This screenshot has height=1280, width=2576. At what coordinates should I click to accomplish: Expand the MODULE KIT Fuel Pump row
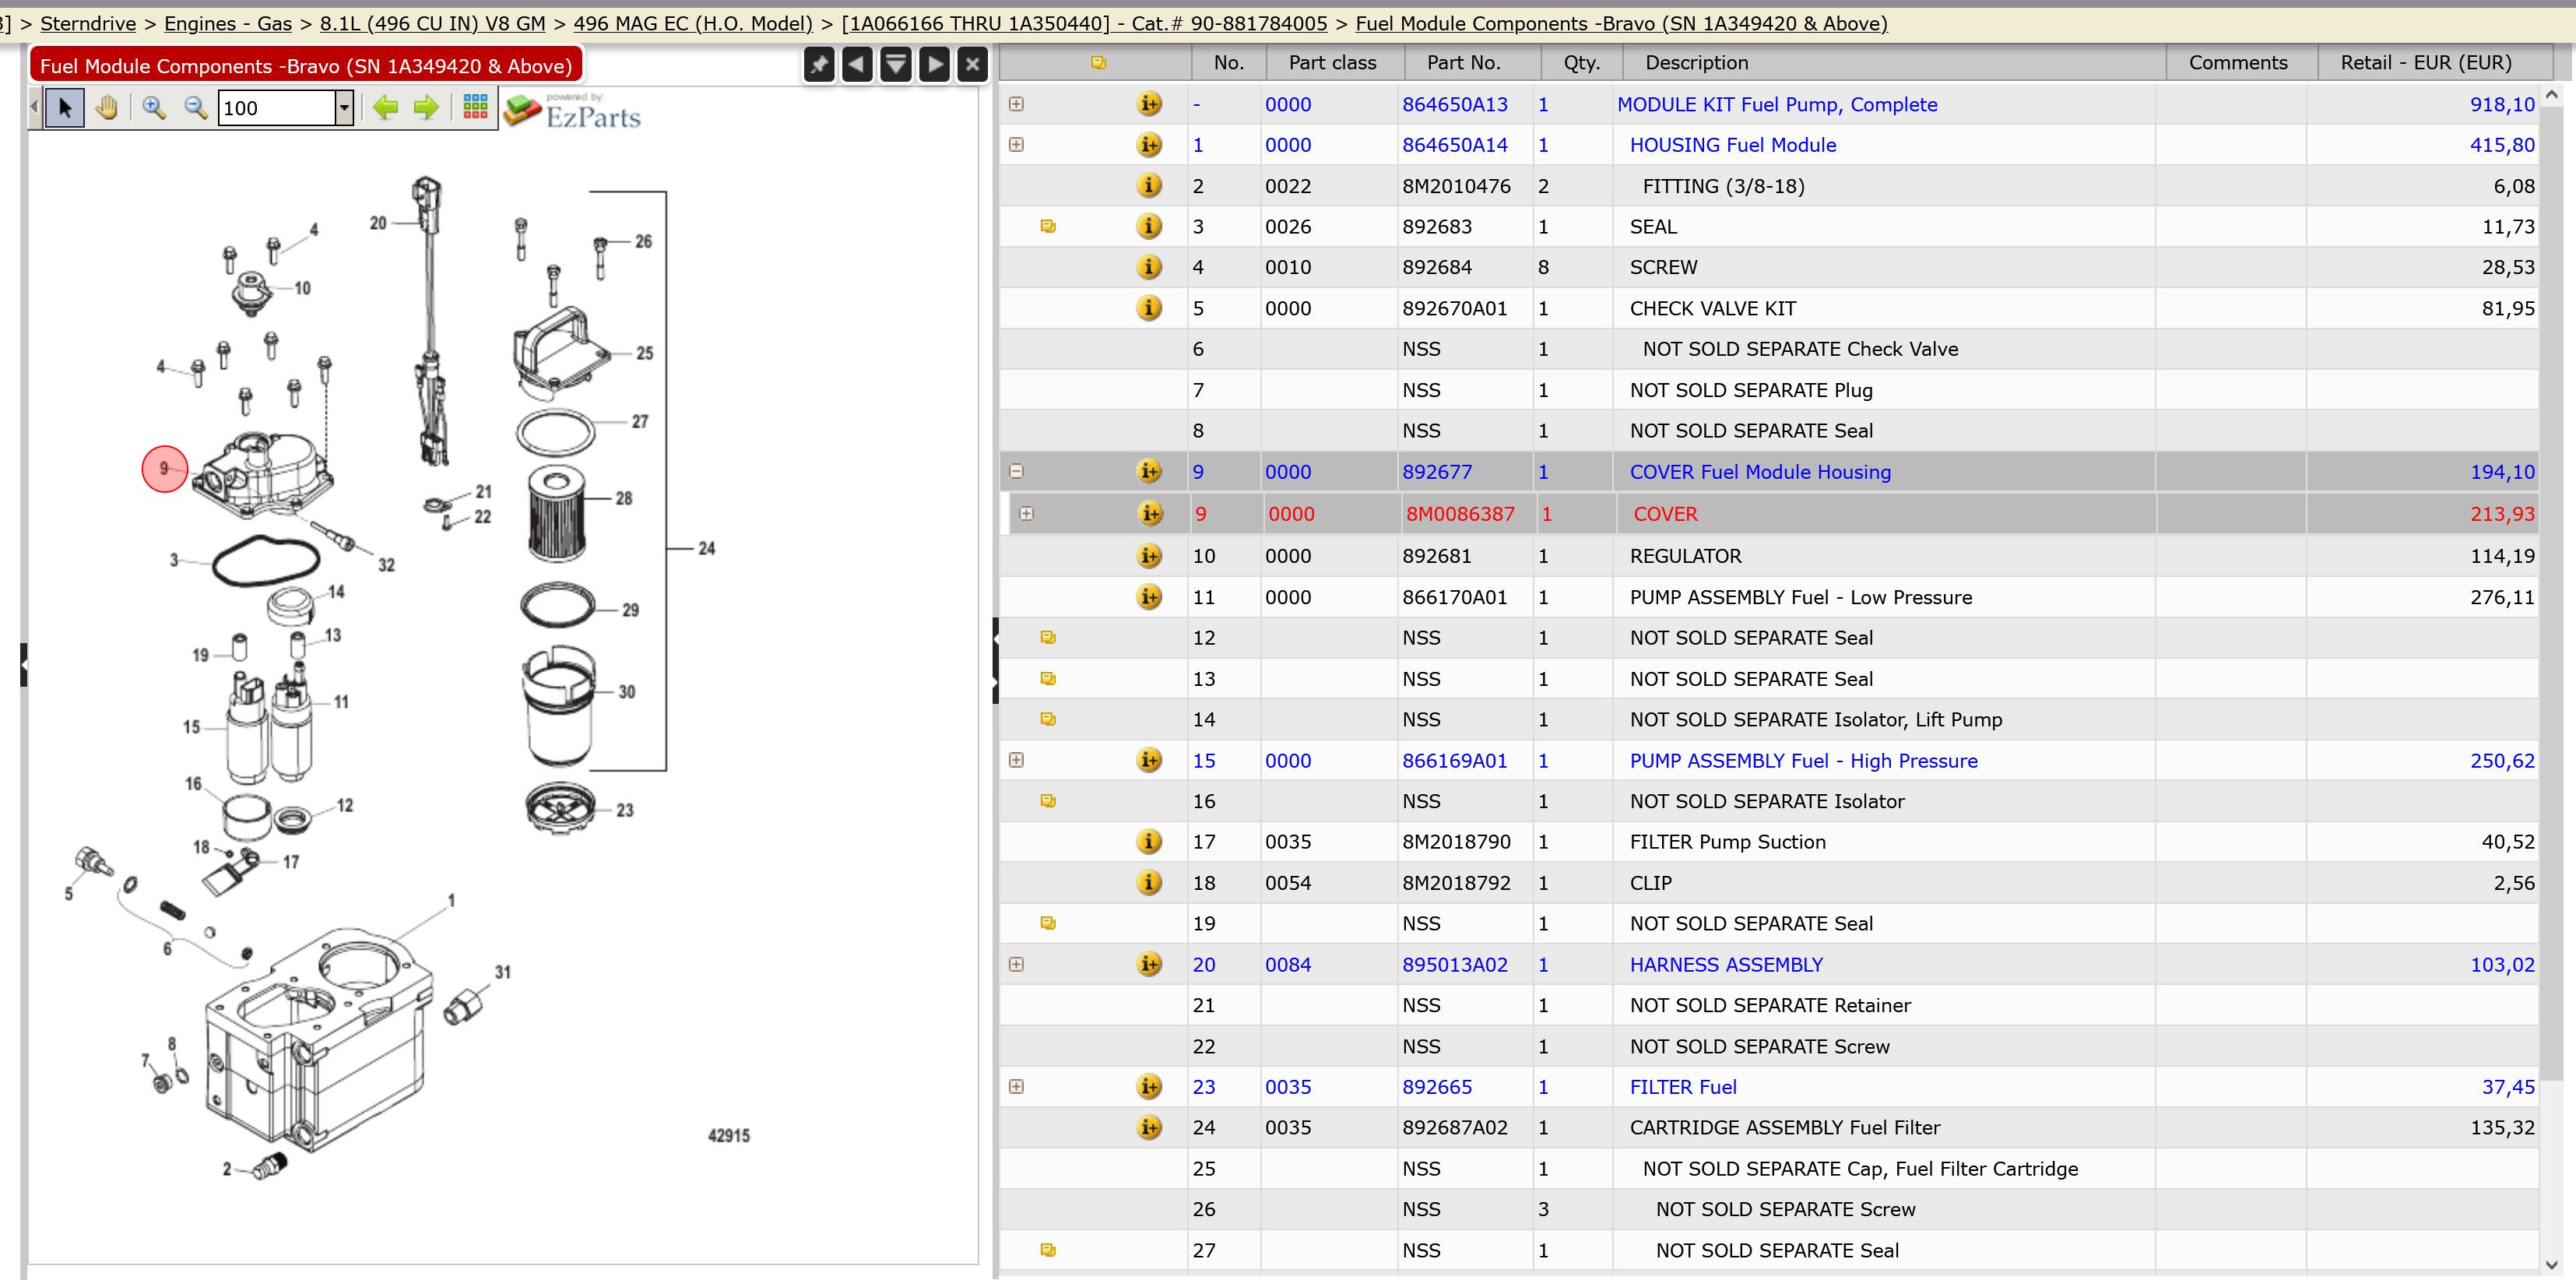coord(1016,103)
